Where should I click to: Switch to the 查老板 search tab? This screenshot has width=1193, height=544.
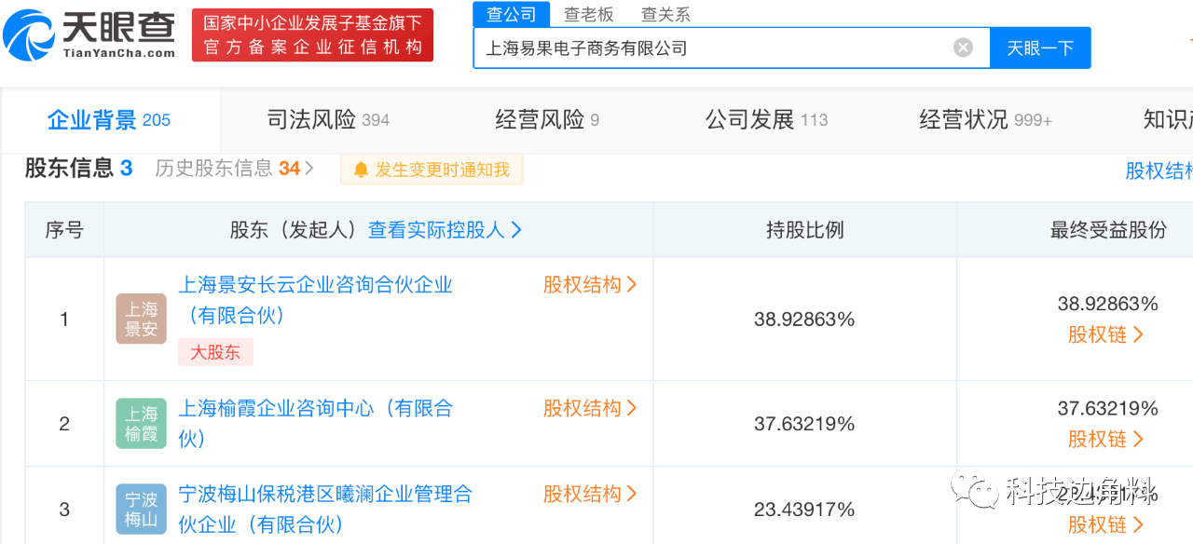pos(589,14)
